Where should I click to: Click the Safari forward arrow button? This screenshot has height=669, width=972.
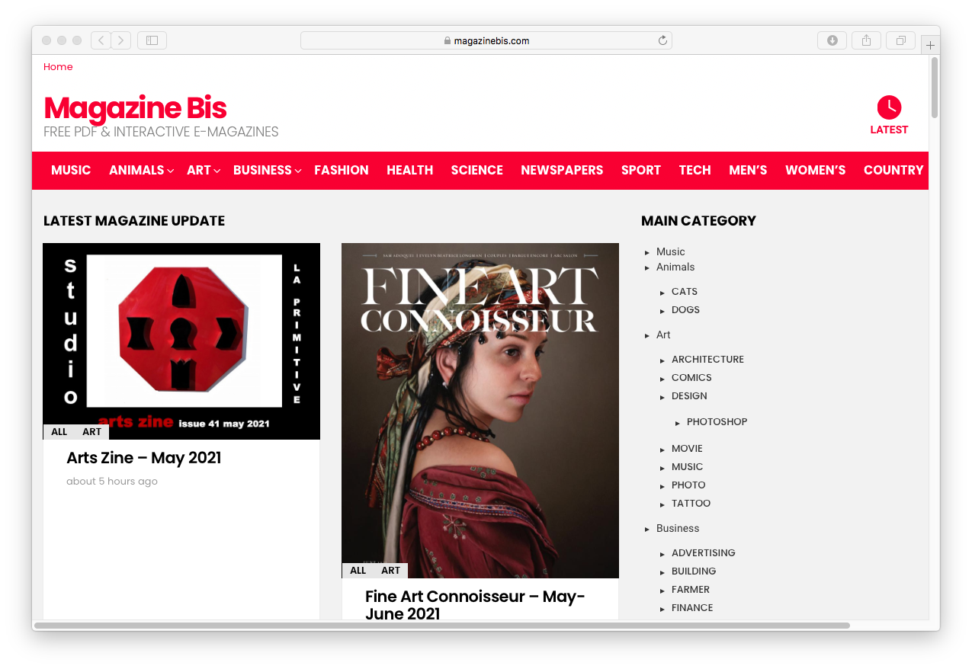[x=121, y=40]
